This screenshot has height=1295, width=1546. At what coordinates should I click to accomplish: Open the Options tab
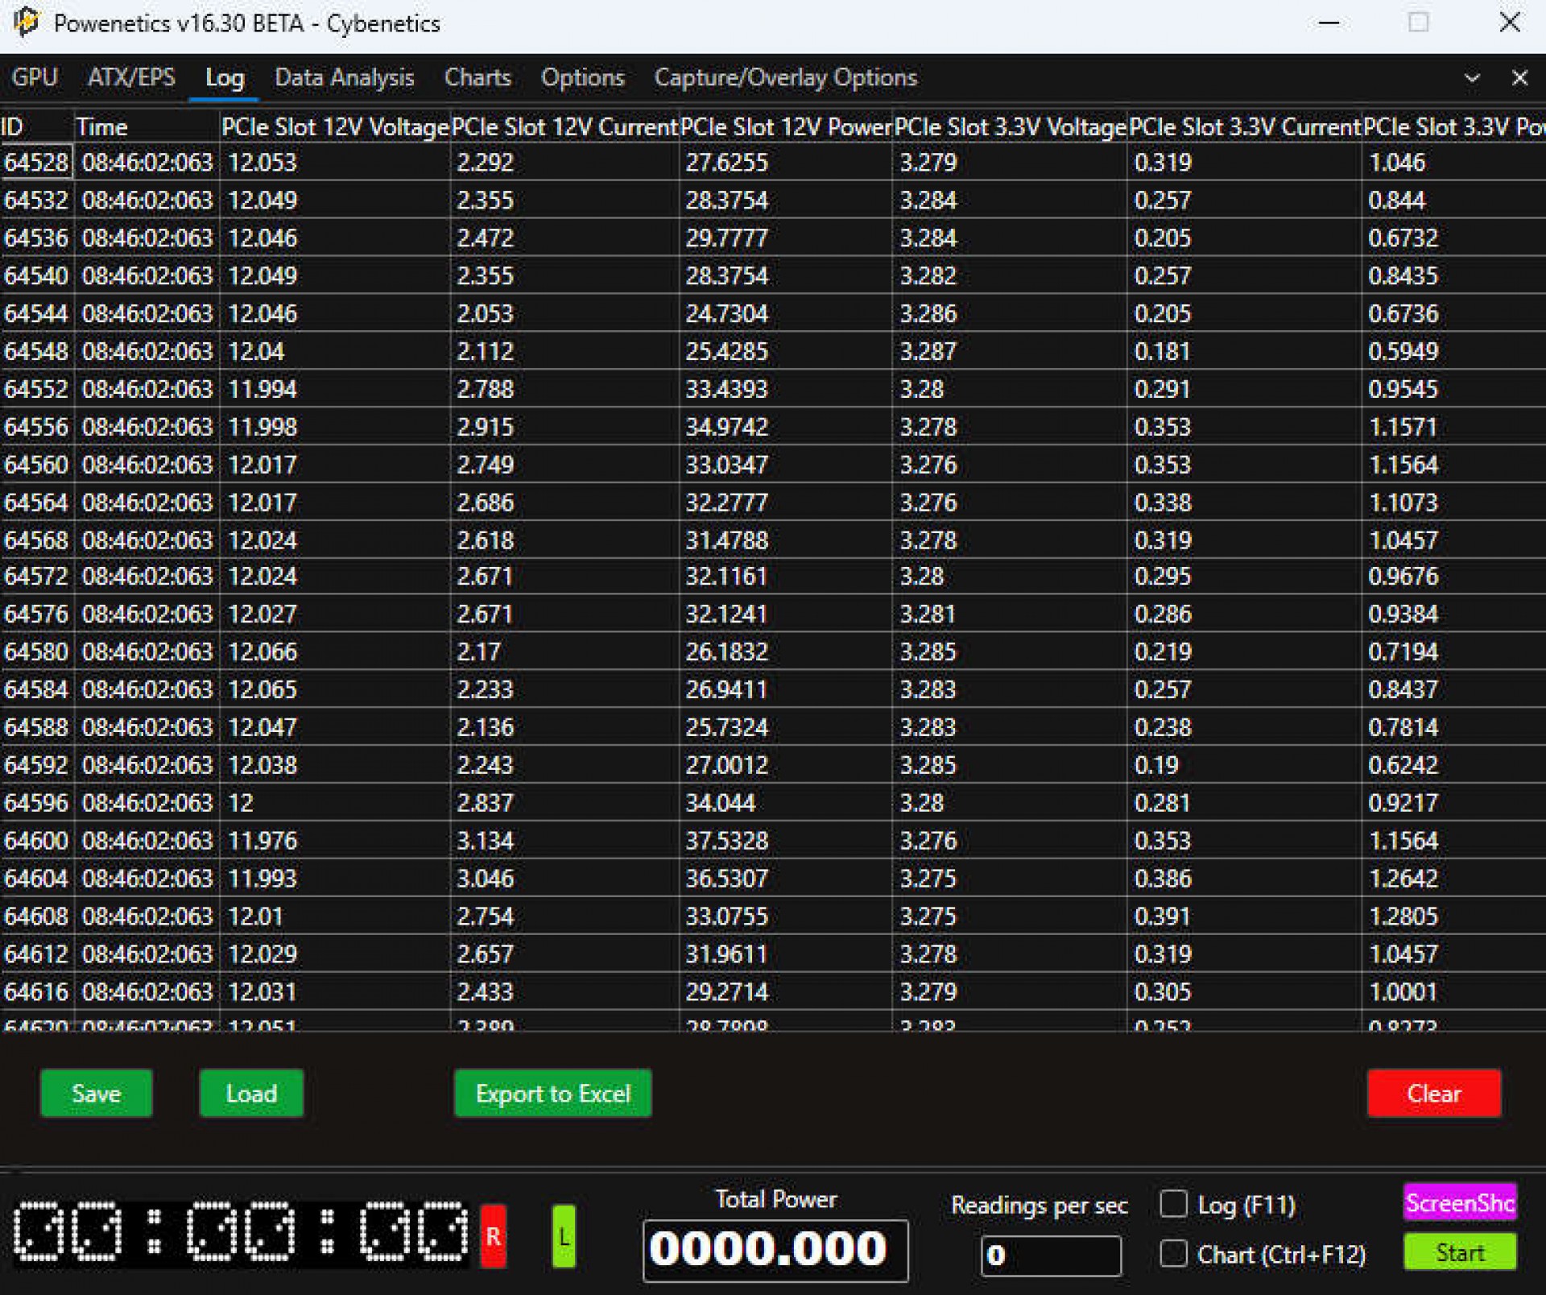click(x=582, y=77)
